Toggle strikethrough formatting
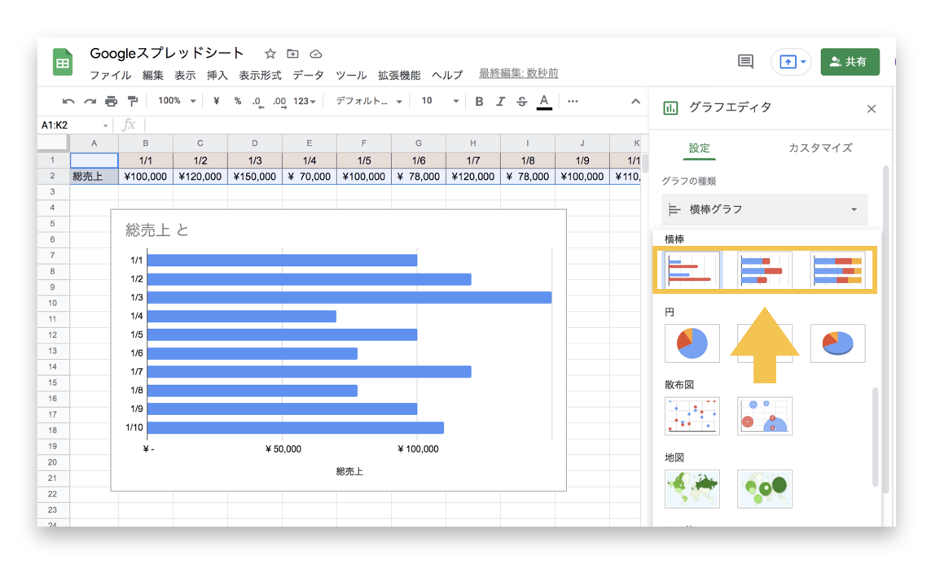This screenshot has height=586, width=927. [x=522, y=101]
